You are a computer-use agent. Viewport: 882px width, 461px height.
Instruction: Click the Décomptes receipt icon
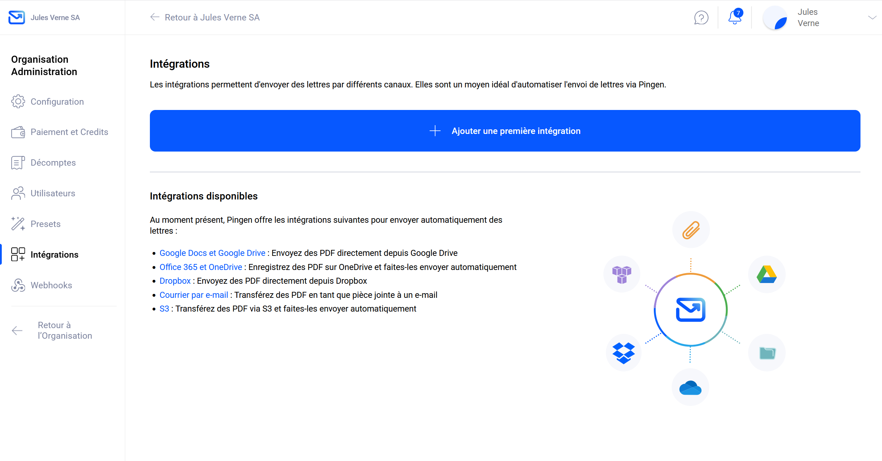[18, 163]
